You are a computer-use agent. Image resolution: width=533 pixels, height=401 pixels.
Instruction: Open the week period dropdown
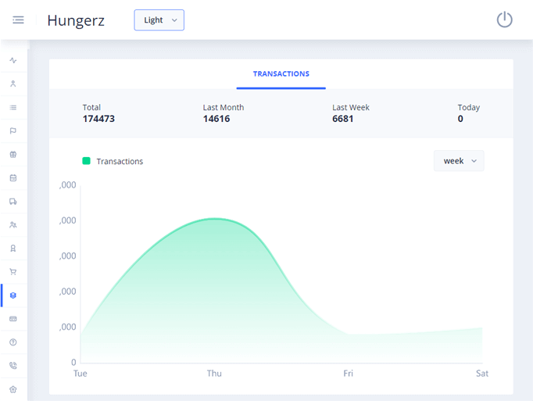(x=459, y=161)
